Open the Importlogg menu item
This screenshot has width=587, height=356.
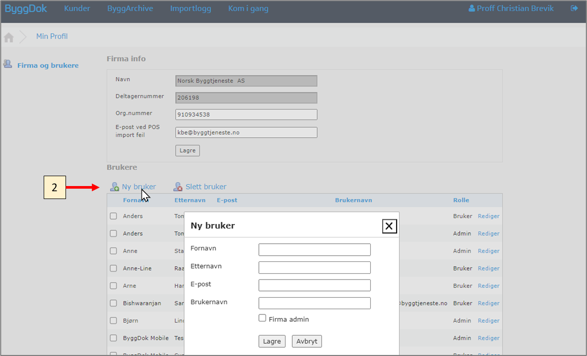[x=190, y=9]
